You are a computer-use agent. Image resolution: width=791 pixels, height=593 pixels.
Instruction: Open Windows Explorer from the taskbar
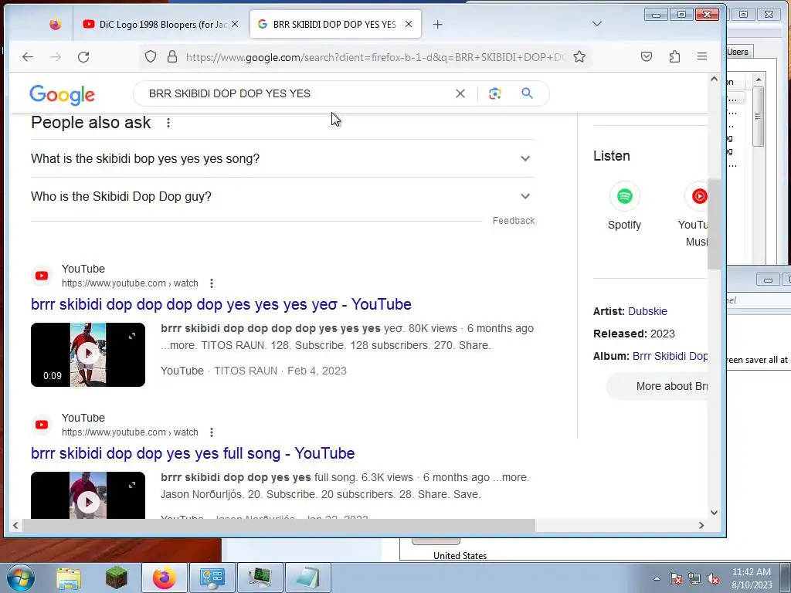click(69, 578)
